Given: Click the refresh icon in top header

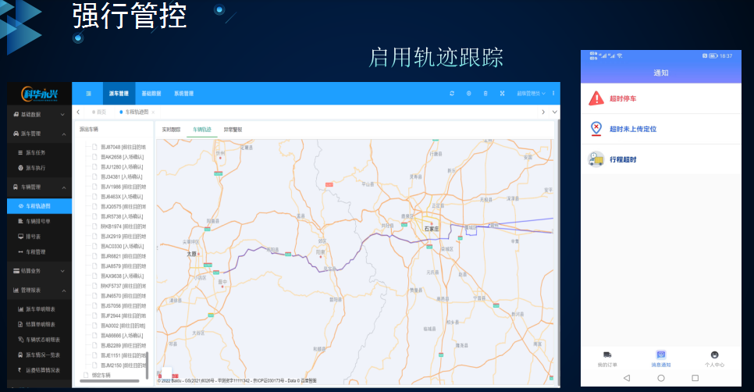Looking at the screenshot, I should [451, 93].
